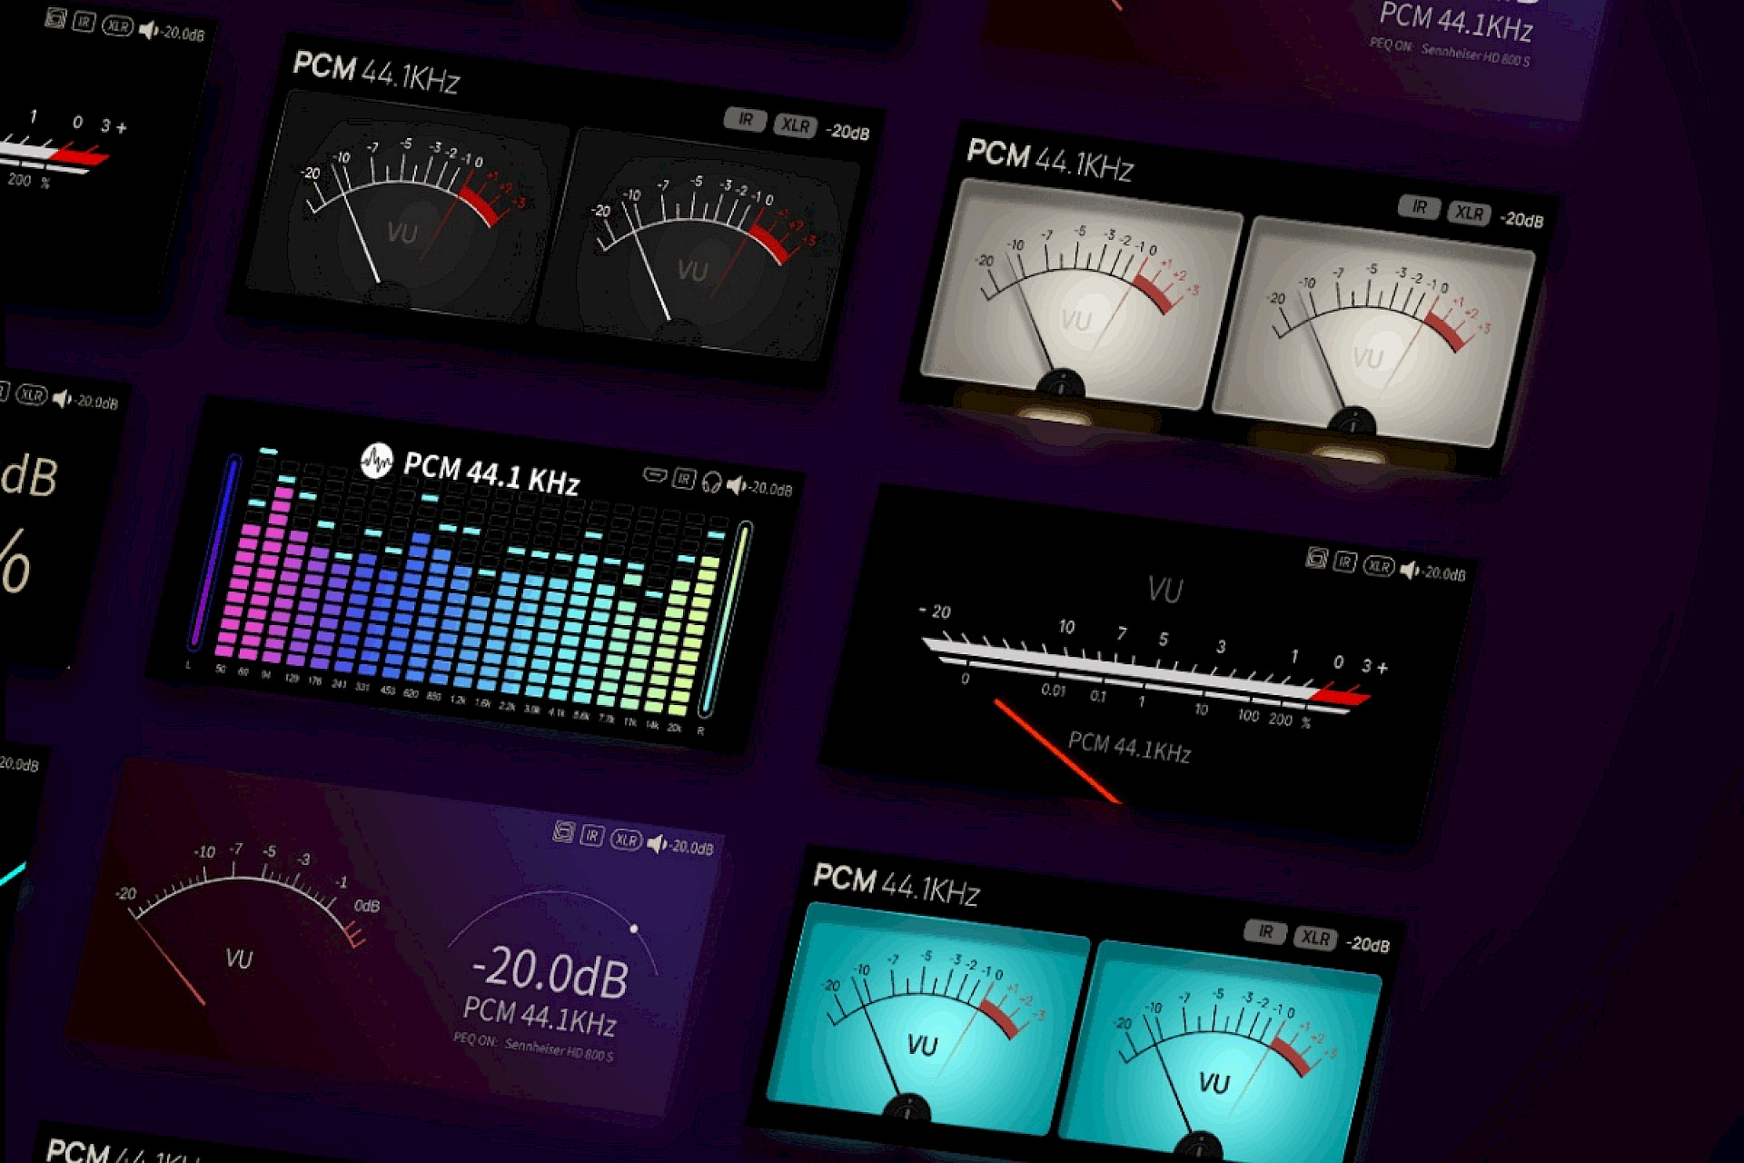Toggle the IR badge on dark dual VU panel

[x=746, y=120]
